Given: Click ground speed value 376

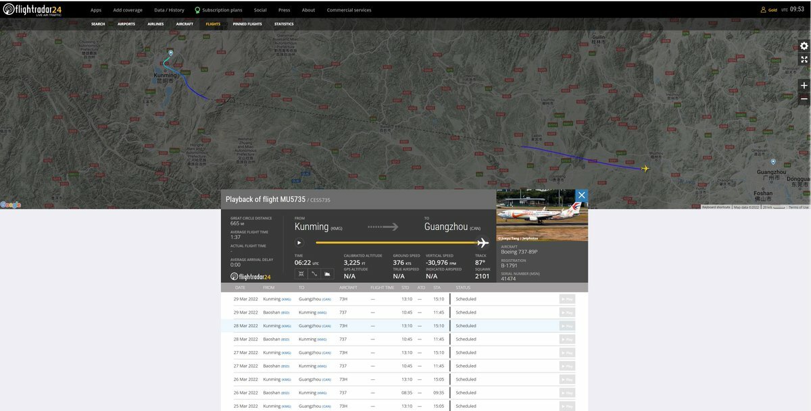Looking at the screenshot, I should 398,263.
